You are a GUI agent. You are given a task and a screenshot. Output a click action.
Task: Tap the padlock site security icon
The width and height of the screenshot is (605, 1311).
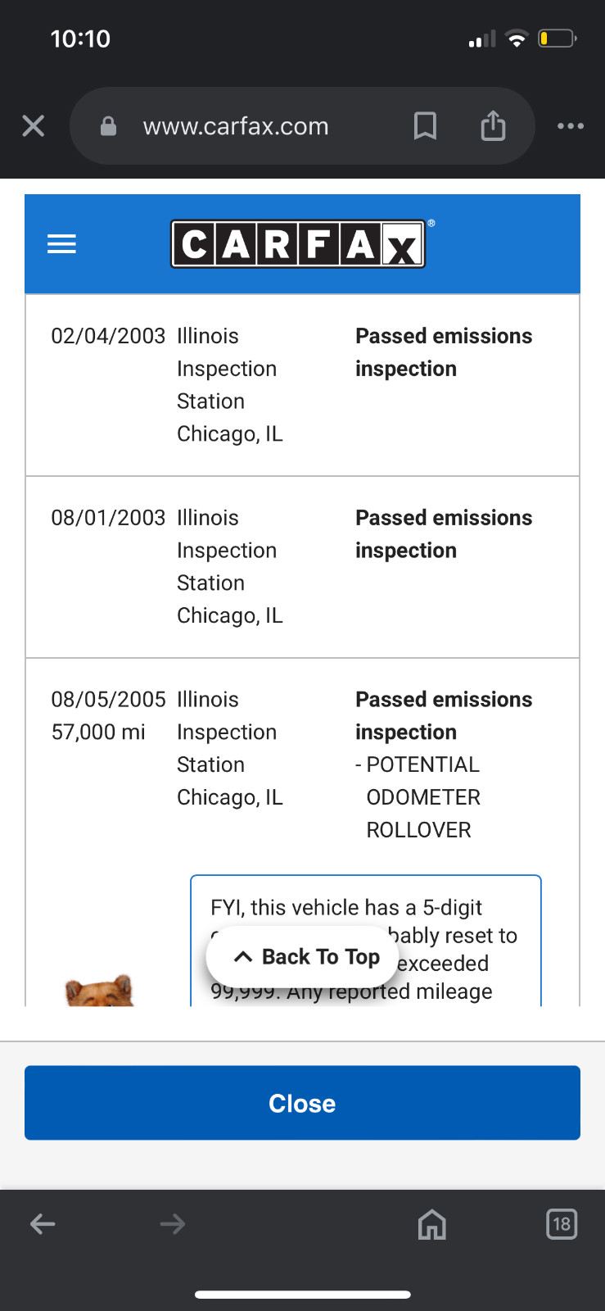(x=108, y=125)
